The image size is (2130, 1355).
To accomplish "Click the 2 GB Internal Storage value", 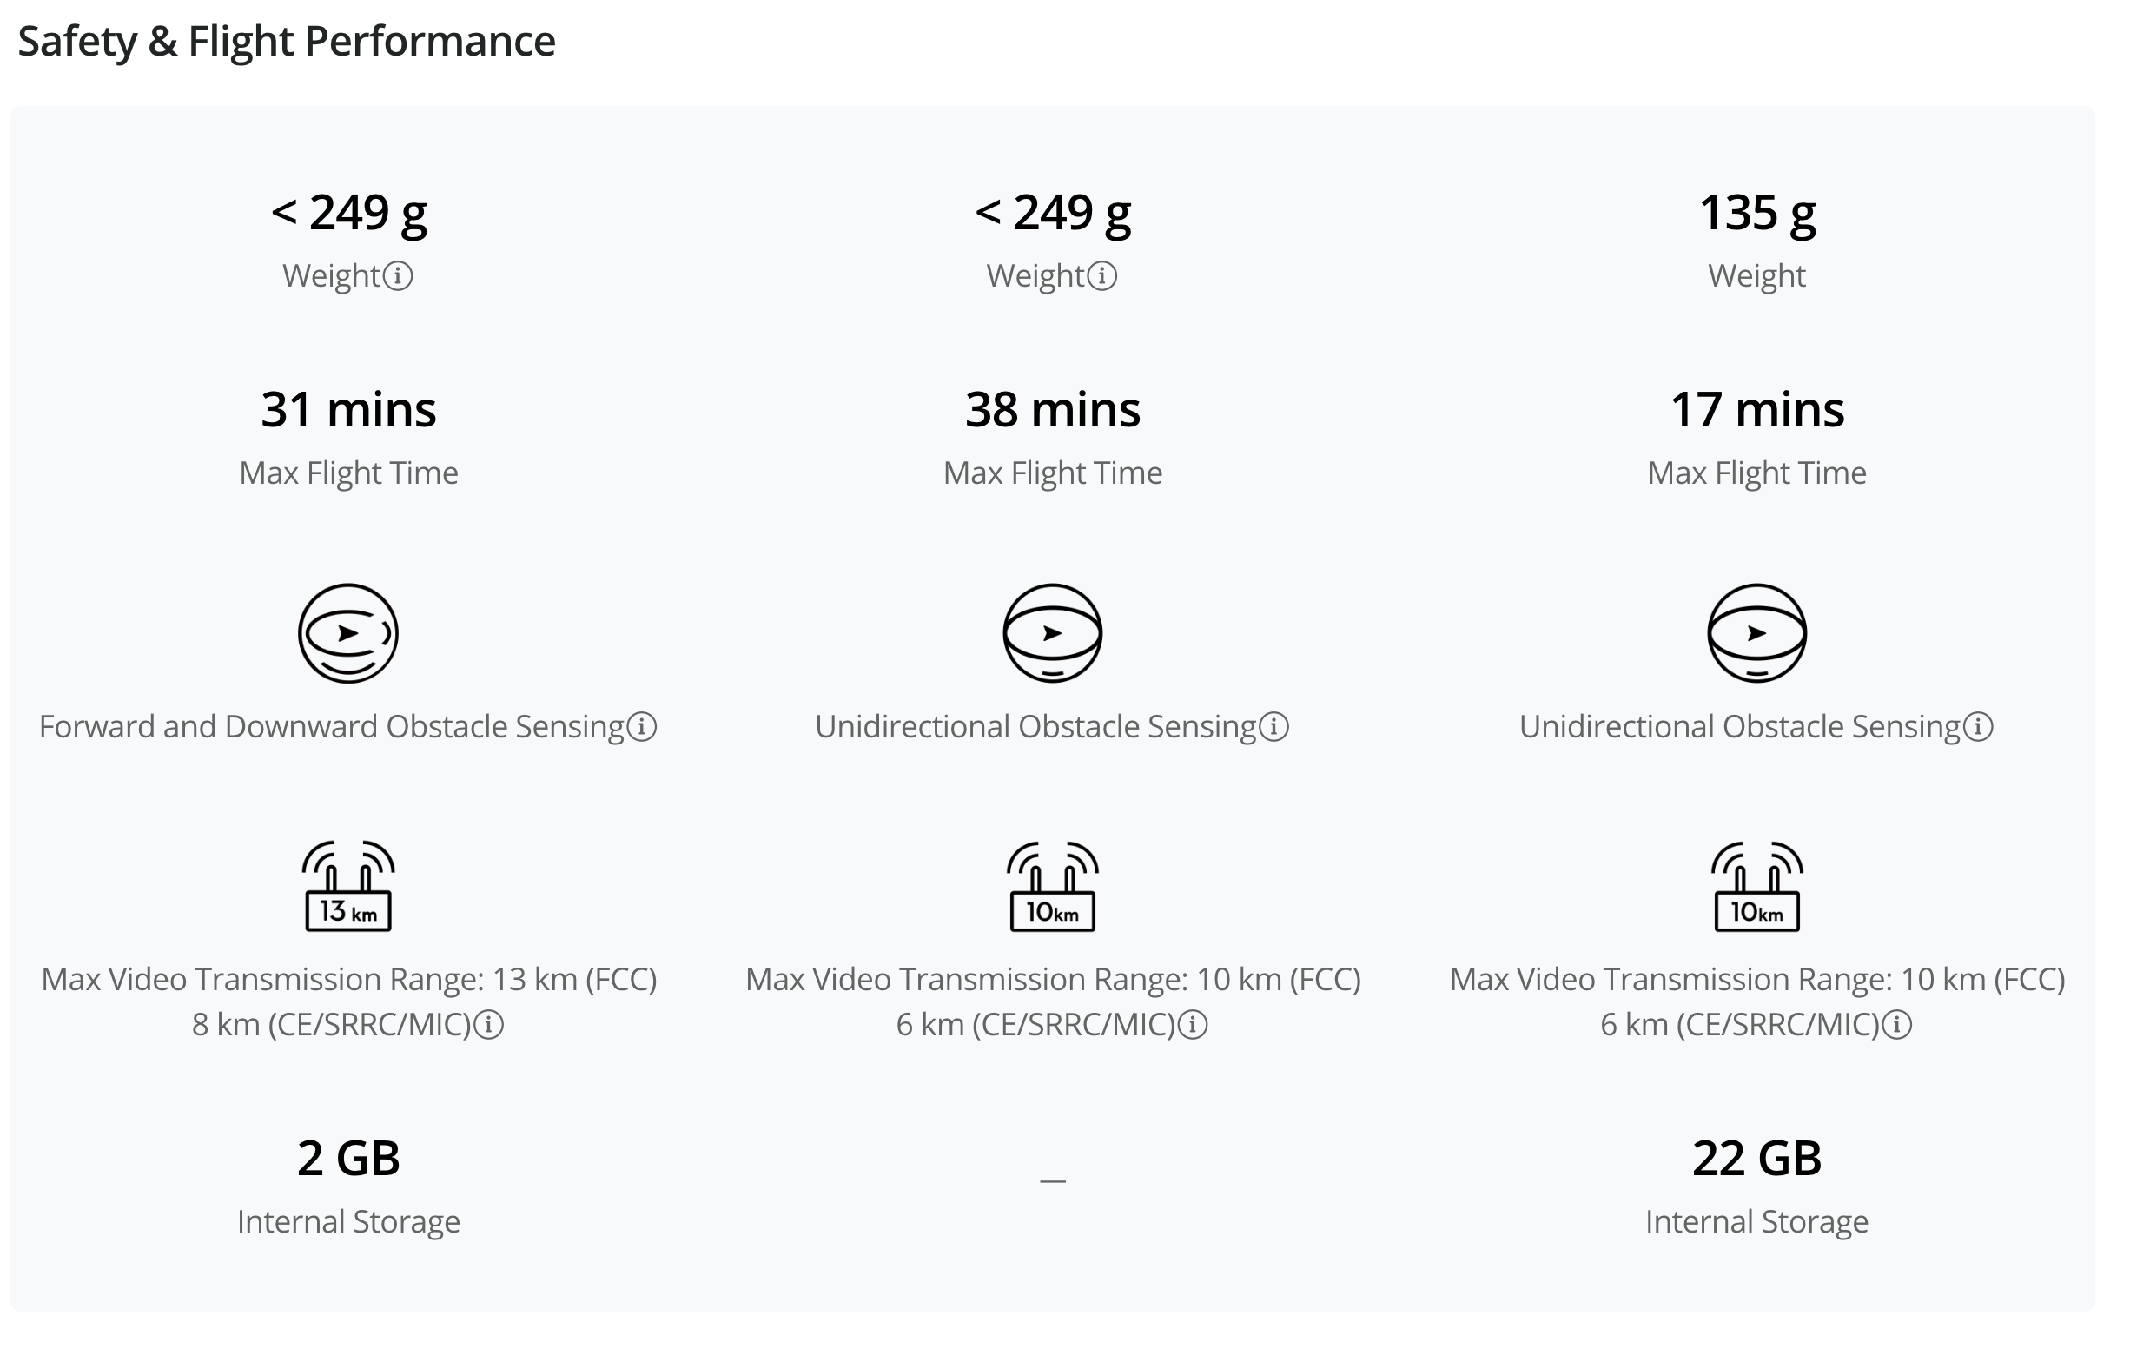I will coord(348,1160).
